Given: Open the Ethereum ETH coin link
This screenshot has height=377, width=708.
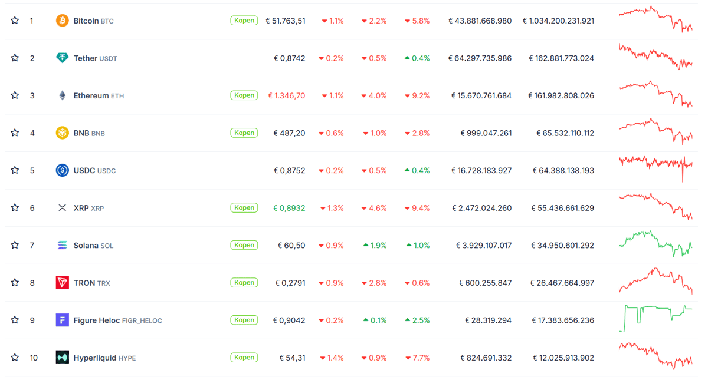Looking at the screenshot, I should (99, 95).
